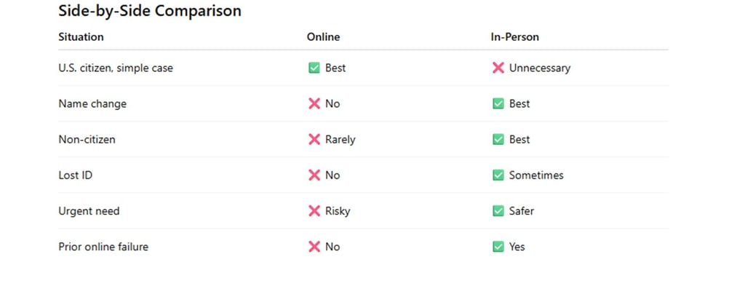Click red X icon in Lost ID row
Screen dimensions: 745x297
[x=314, y=175]
